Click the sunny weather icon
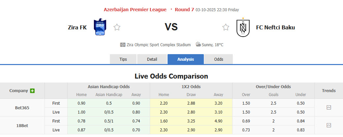 pyautogui.click(x=198, y=44)
